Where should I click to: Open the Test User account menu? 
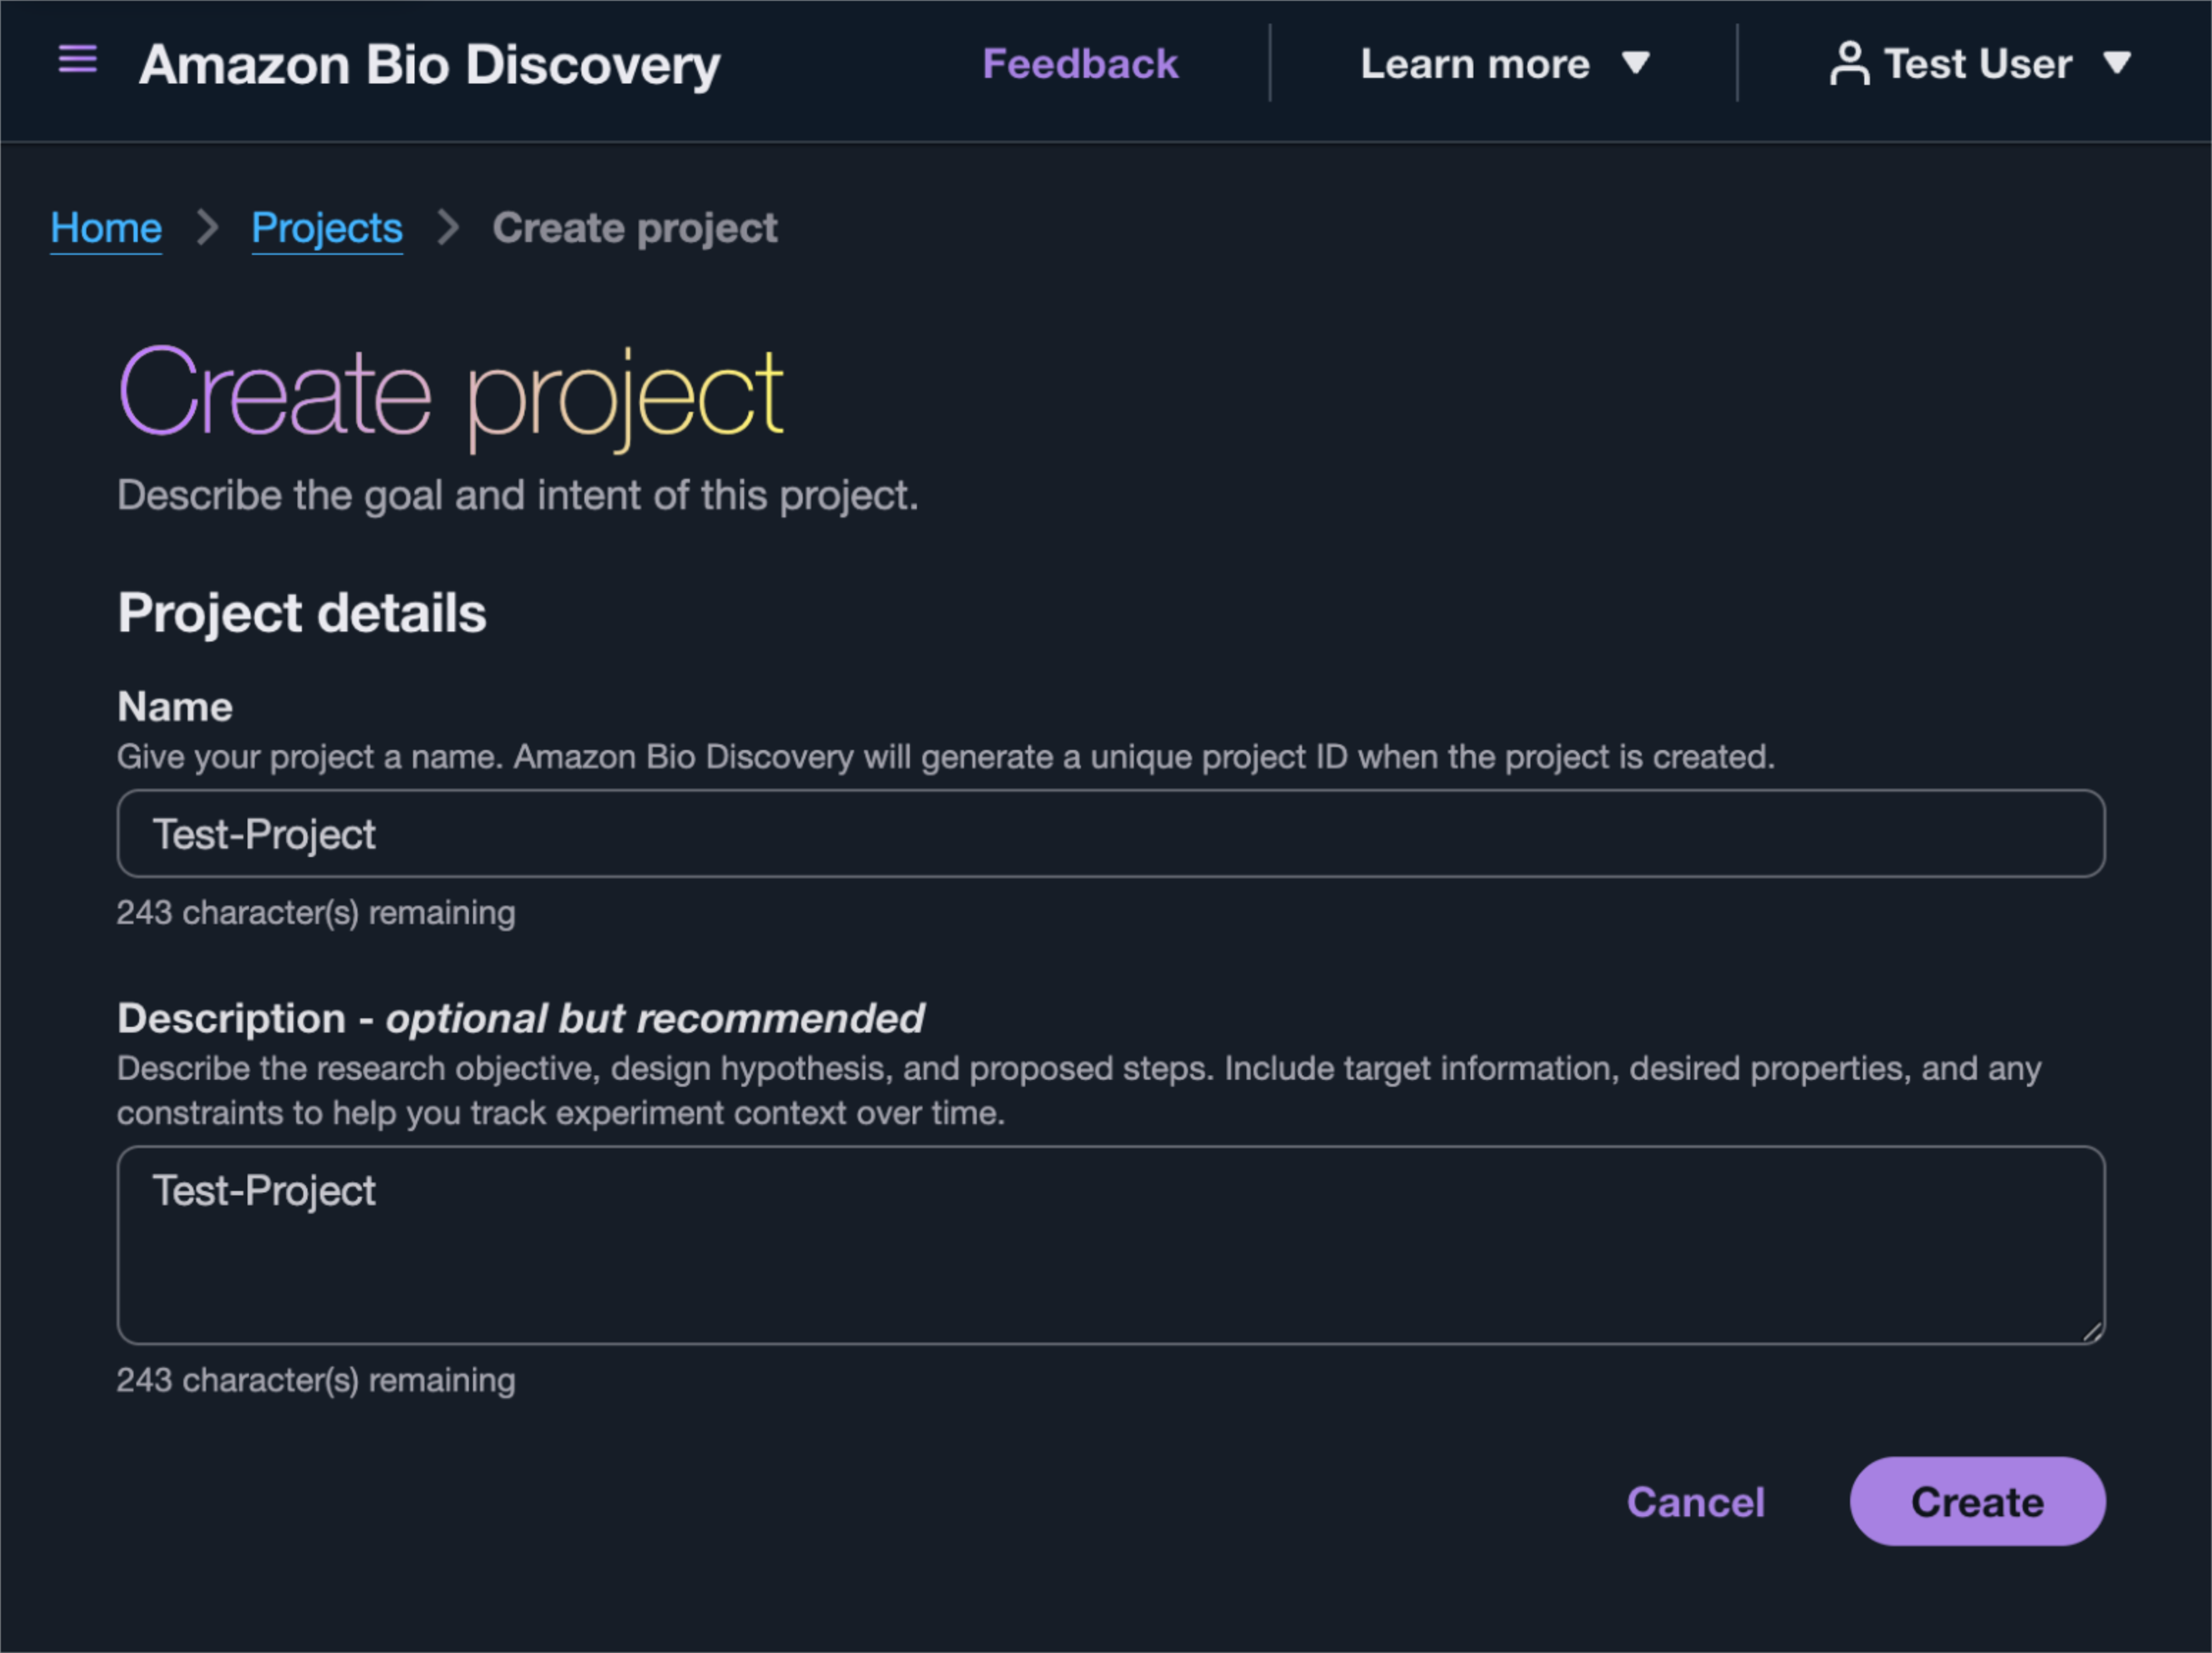coord(1980,64)
